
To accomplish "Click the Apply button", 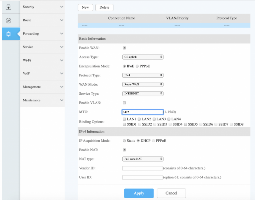I will coord(139,193).
